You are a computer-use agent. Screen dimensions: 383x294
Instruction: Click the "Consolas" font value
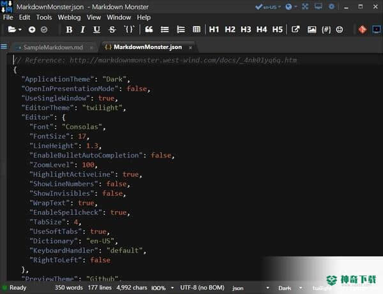[82, 127]
